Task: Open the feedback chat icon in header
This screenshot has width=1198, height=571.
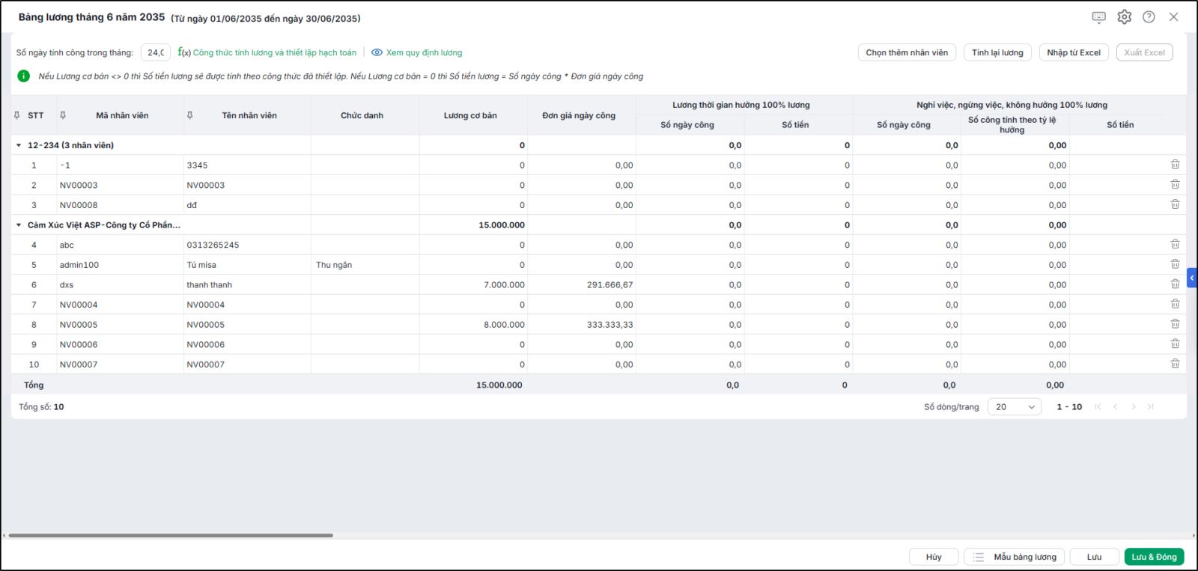Action: point(1098,16)
